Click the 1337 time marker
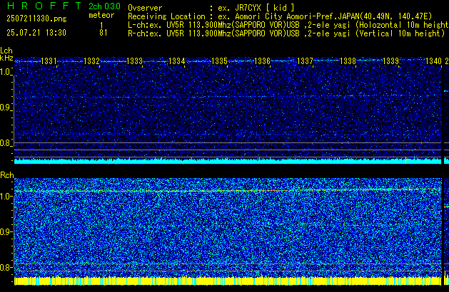 (x=305, y=61)
